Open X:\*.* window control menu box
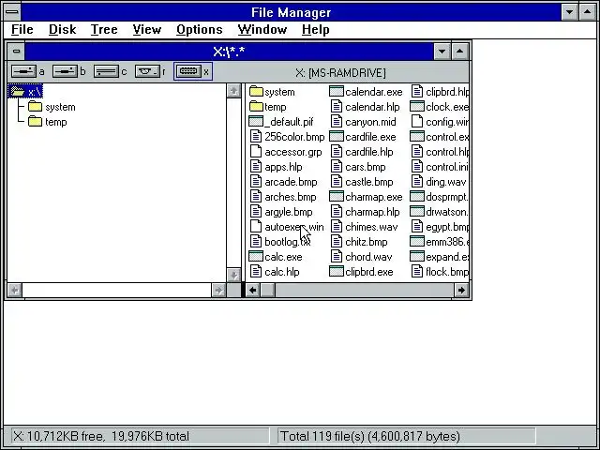Viewport: 600px width, 450px height. pyautogui.click(x=16, y=51)
